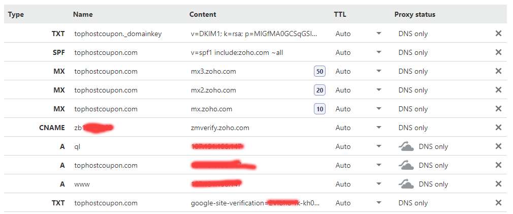Delete the zmverify.zoho.com CNAME record

coord(498,127)
